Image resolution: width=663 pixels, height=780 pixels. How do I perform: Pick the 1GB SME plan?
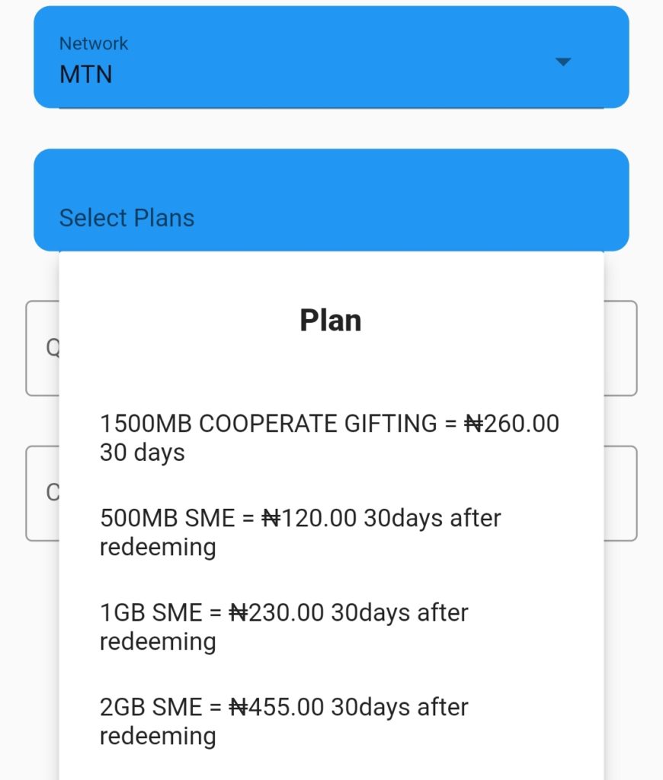[x=283, y=626]
